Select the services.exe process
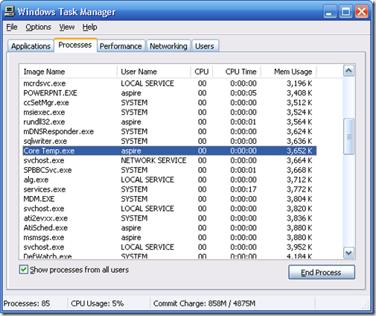Screen dimensions: 376x316 click(x=170, y=189)
